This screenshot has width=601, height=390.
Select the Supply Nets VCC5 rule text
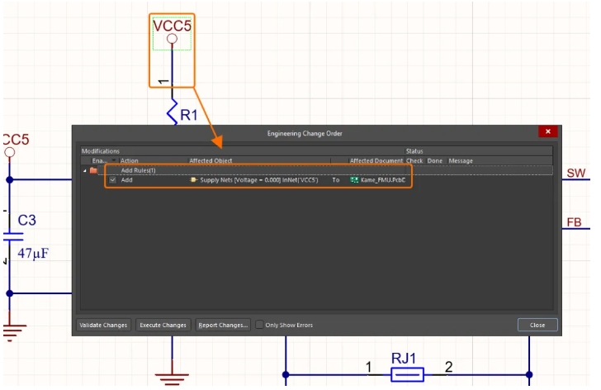[x=258, y=179]
